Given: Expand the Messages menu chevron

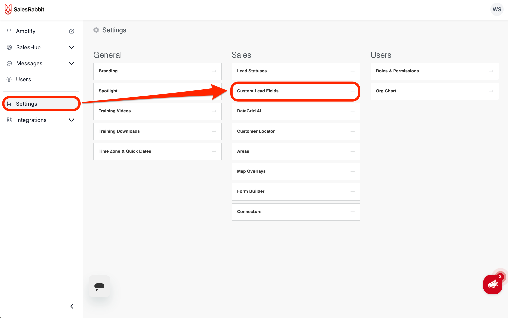Looking at the screenshot, I should pyautogui.click(x=71, y=63).
